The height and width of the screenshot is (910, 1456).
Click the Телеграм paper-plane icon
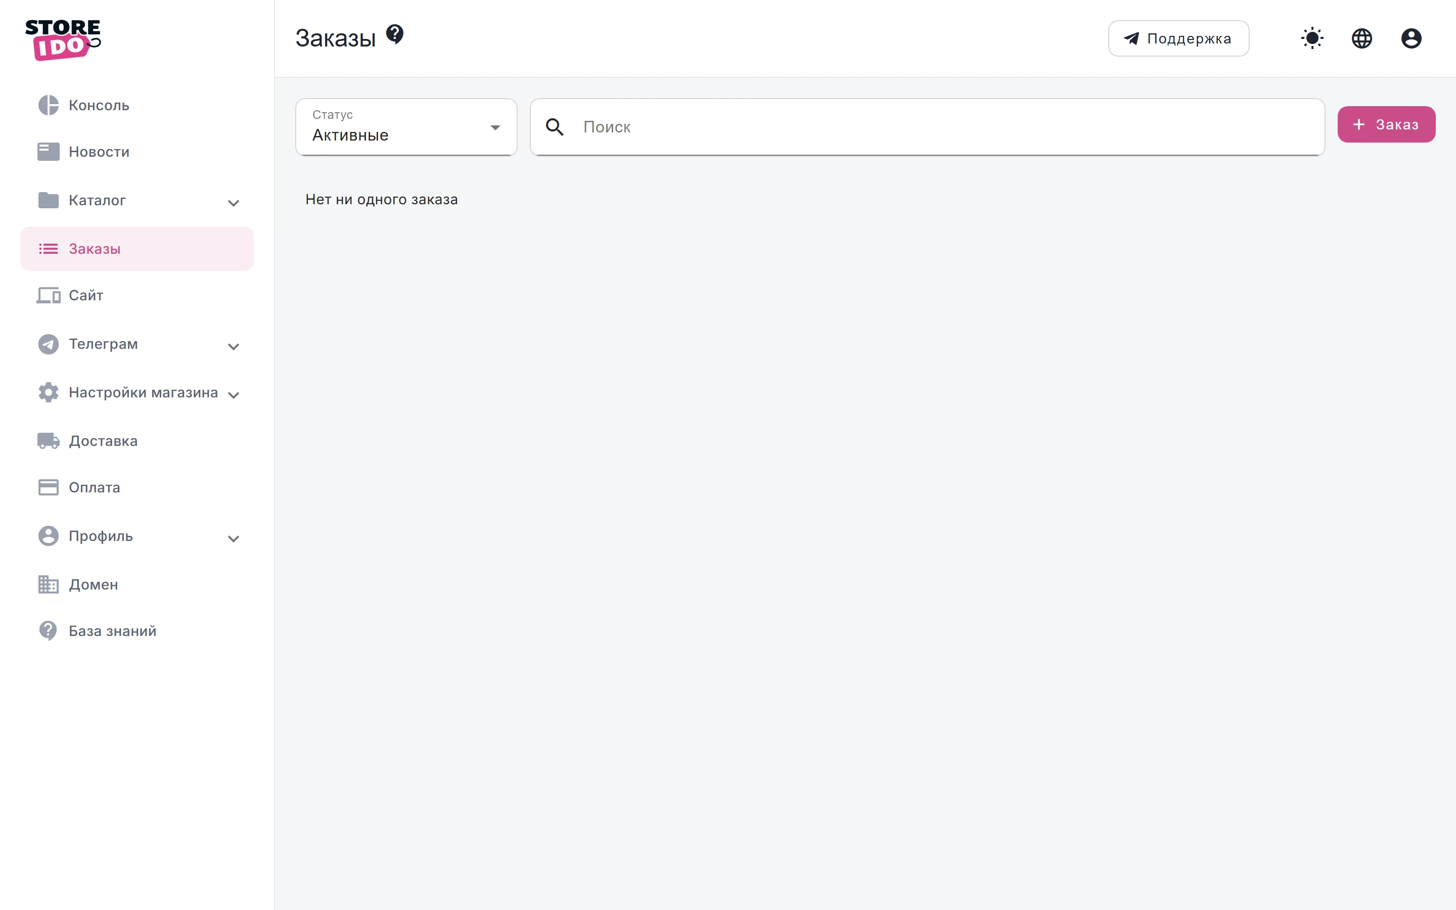click(x=48, y=344)
